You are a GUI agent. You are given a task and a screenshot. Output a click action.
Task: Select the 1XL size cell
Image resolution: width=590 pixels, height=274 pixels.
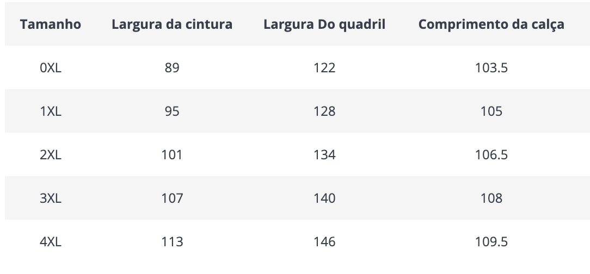[51, 111]
